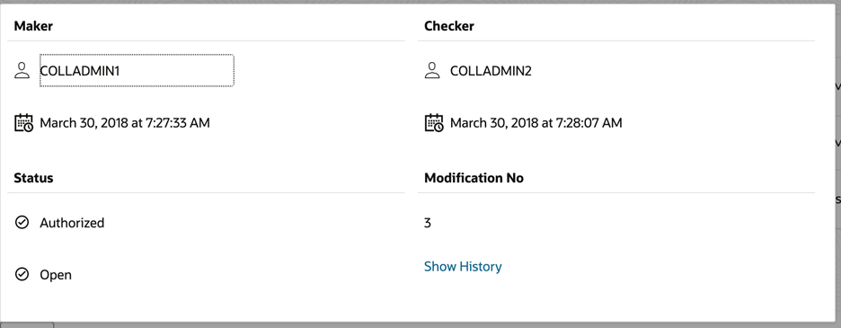841x328 pixels.
Task: Open the Show History link
Action: tap(463, 267)
